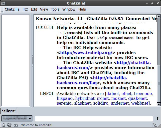This screenshot has width=161, height=128.
Task: Open the chatzilla.hacksrus.com website link
Action: coord(104,65)
